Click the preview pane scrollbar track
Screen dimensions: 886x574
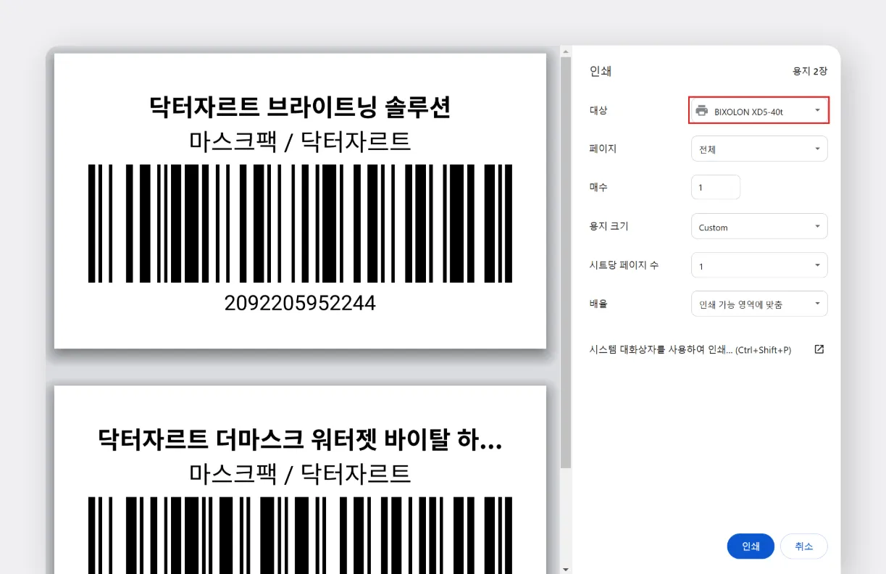(566, 290)
